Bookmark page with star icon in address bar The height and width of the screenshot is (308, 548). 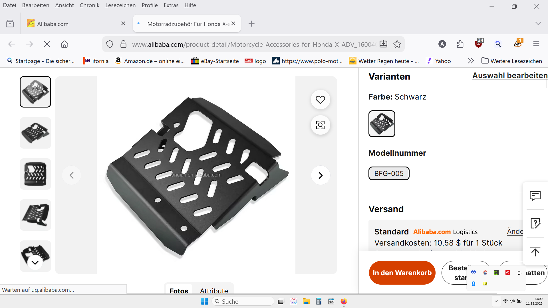(397, 44)
